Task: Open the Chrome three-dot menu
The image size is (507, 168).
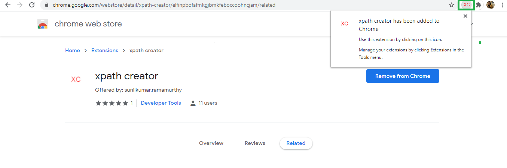Action: (502, 5)
